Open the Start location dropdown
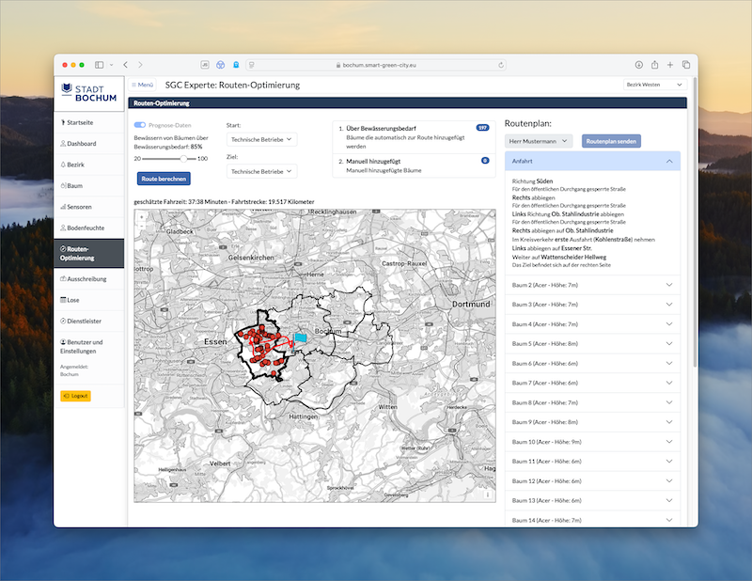This screenshot has width=752, height=581. click(262, 139)
